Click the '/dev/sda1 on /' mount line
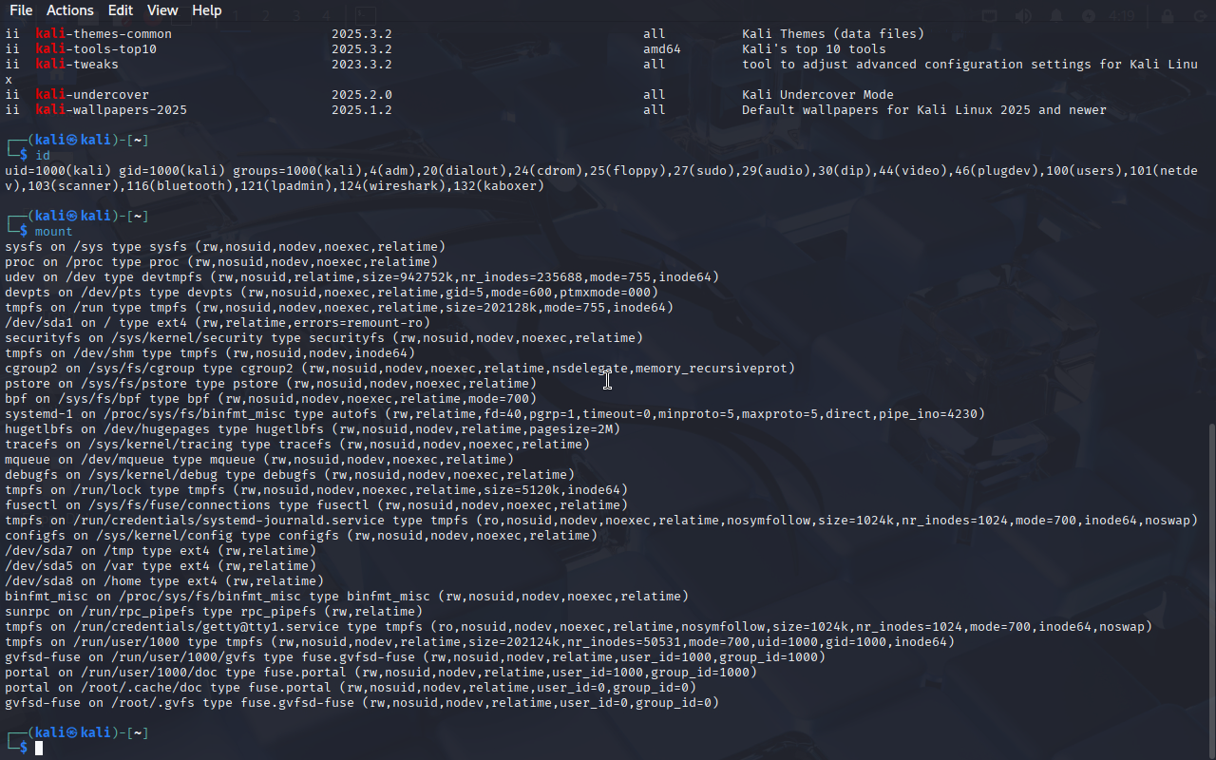Image resolution: width=1216 pixels, height=760 pixels. pos(218,323)
